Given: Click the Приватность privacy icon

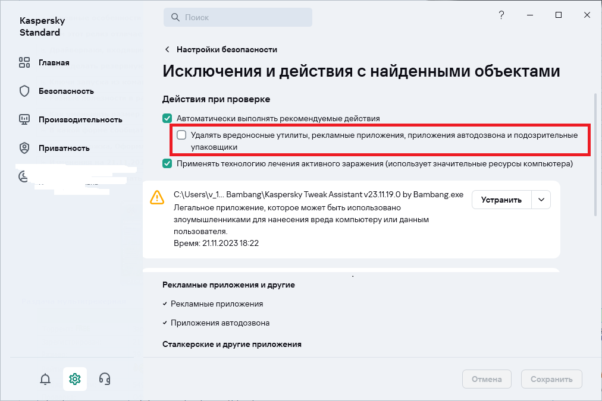Looking at the screenshot, I should [24, 148].
